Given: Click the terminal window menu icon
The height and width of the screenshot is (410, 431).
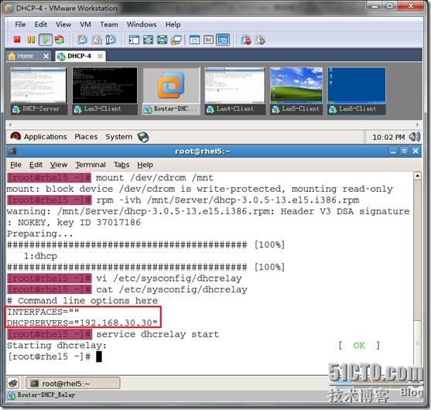Looking at the screenshot, I should click(x=12, y=151).
